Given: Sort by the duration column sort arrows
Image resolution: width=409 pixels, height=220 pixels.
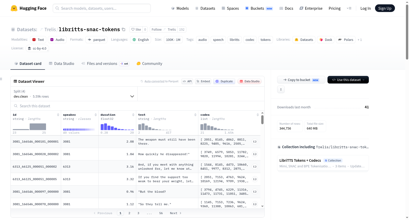Looking at the screenshot, I should (x=133, y=115).
